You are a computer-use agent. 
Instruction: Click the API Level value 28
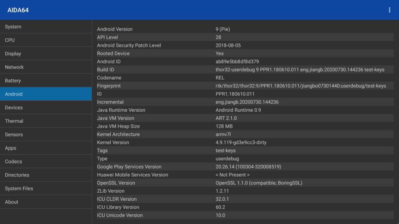point(218,37)
